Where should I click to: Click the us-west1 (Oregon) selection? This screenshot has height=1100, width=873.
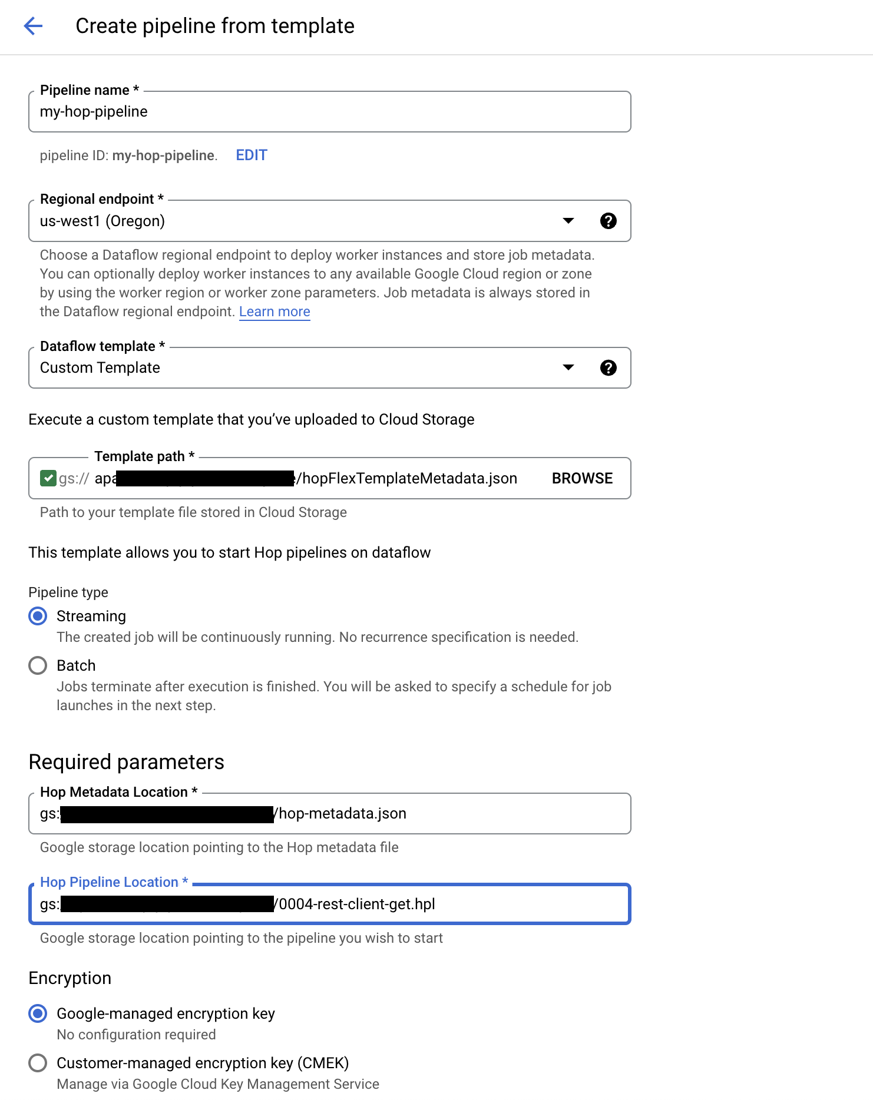(102, 221)
